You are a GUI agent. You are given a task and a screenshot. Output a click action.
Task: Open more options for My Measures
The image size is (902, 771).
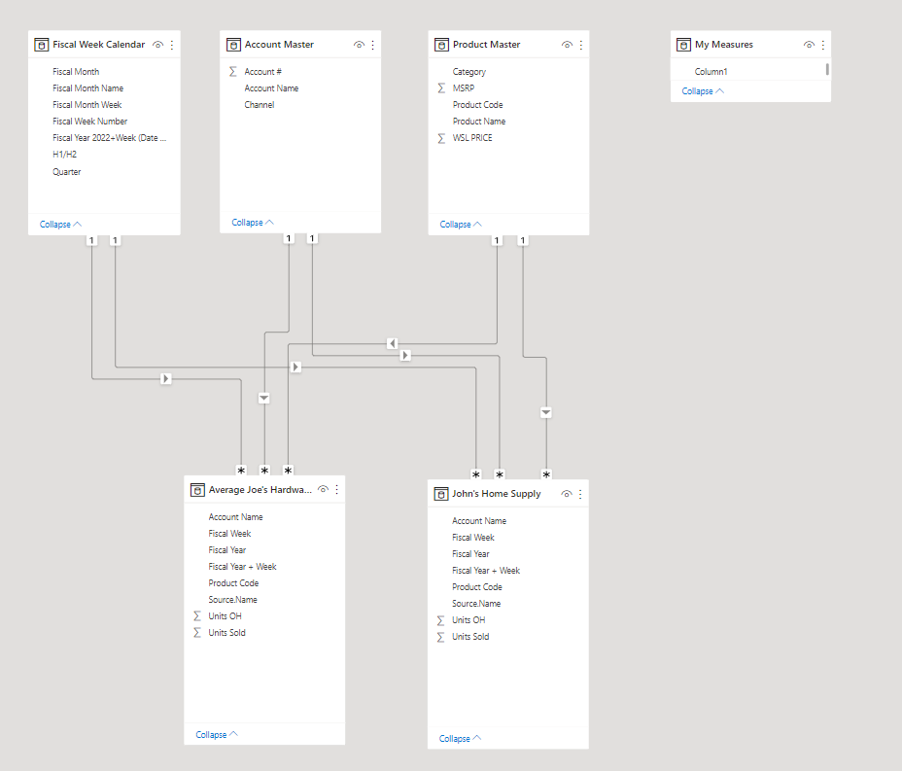(x=823, y=45)
